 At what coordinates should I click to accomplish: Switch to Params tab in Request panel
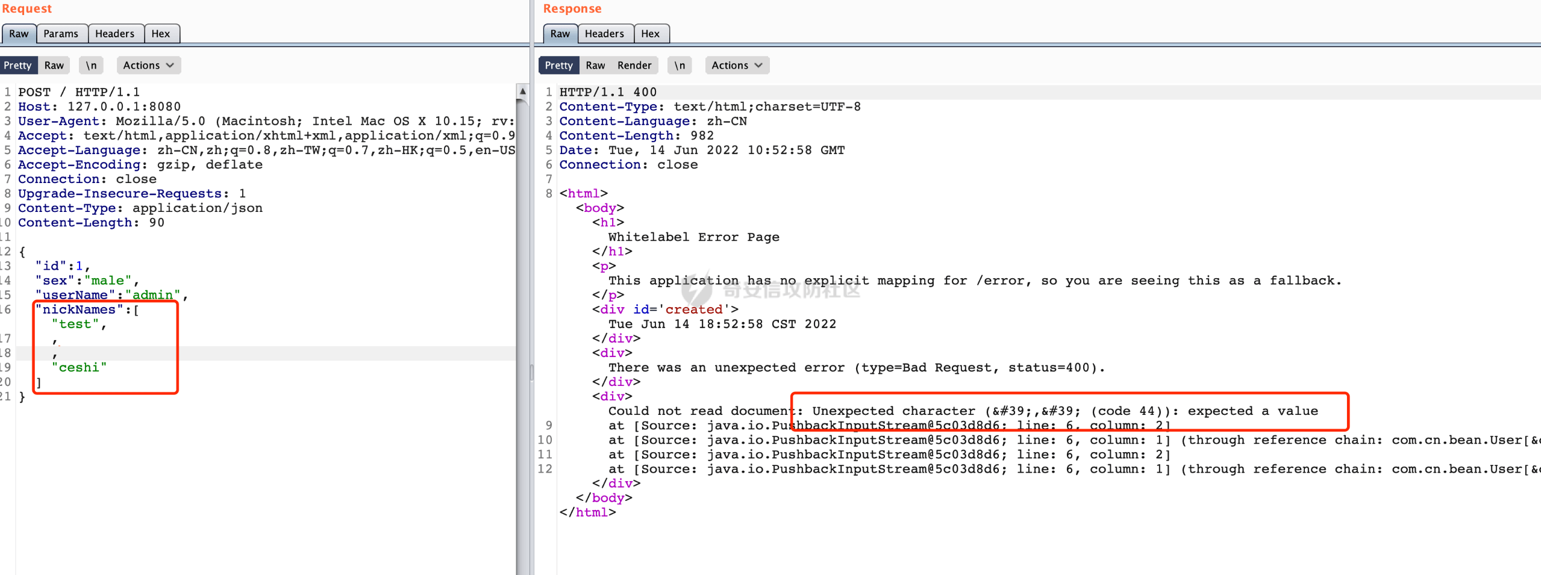click(61, 34)
